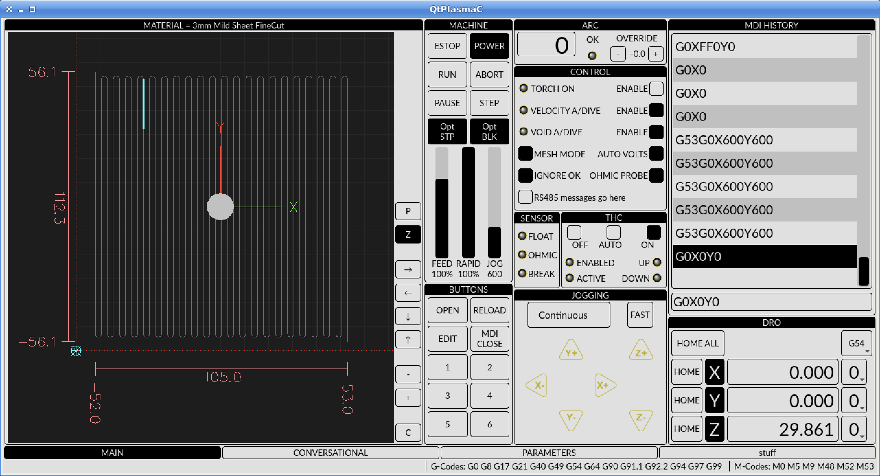Click the RELOAD button
This screenshot has height=476, width=880.
[490, 310]
